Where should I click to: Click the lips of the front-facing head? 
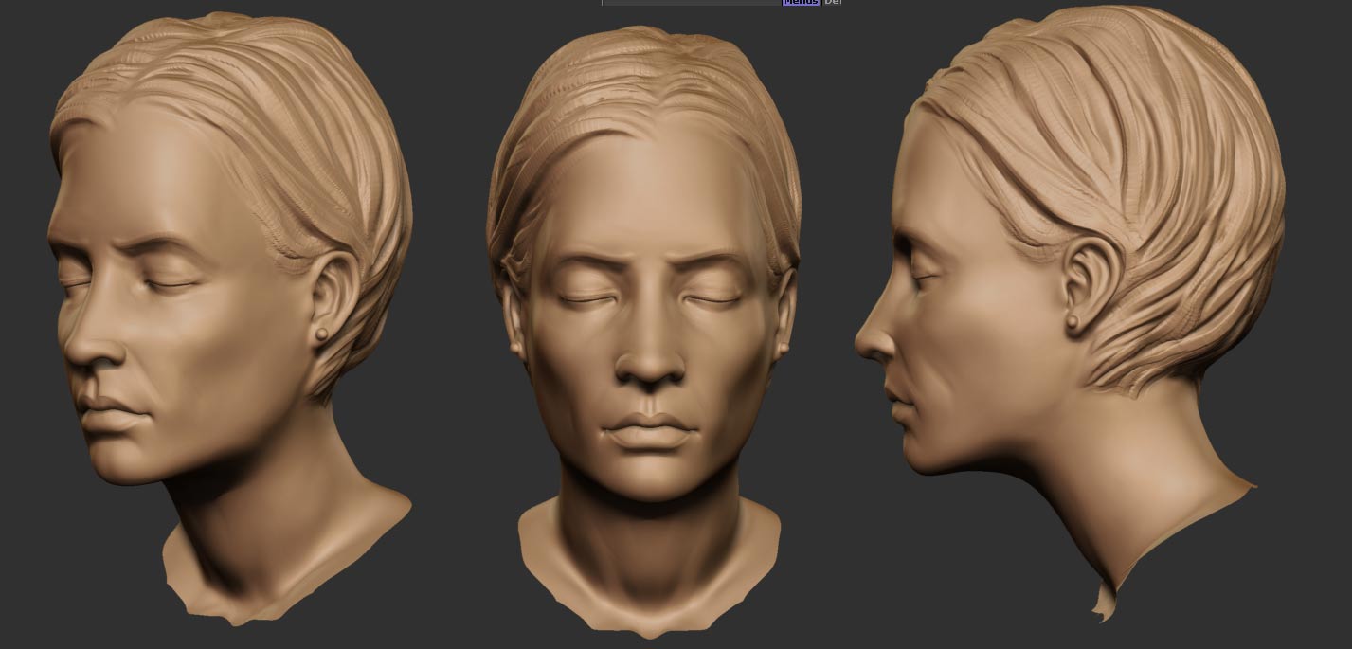tap(646, 431)
